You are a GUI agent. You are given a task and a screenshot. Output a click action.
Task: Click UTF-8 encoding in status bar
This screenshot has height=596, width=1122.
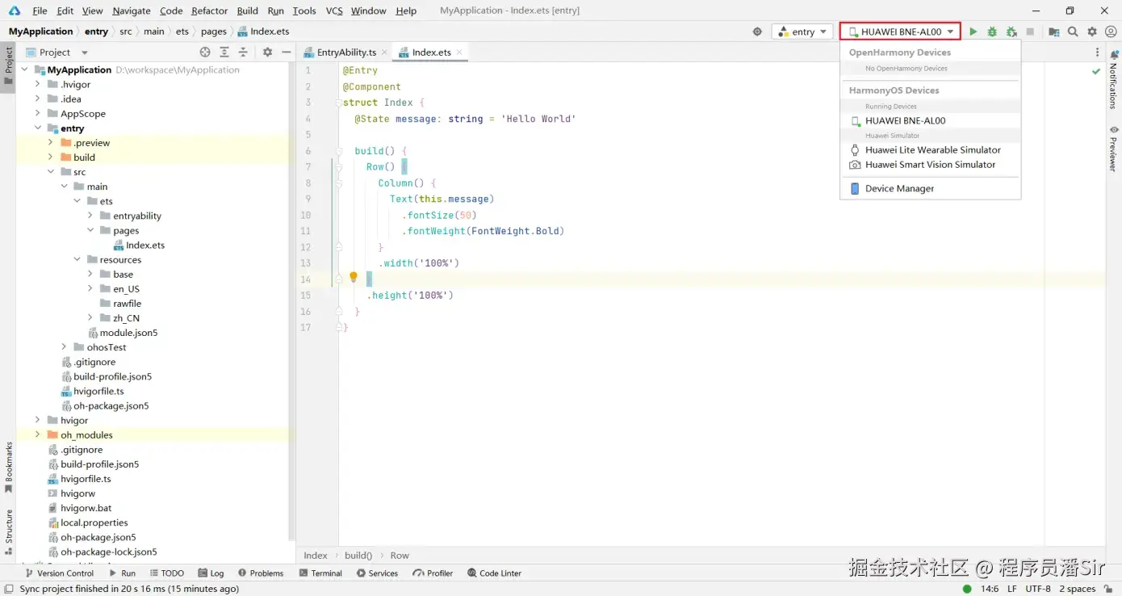(x=1038, y=589)
